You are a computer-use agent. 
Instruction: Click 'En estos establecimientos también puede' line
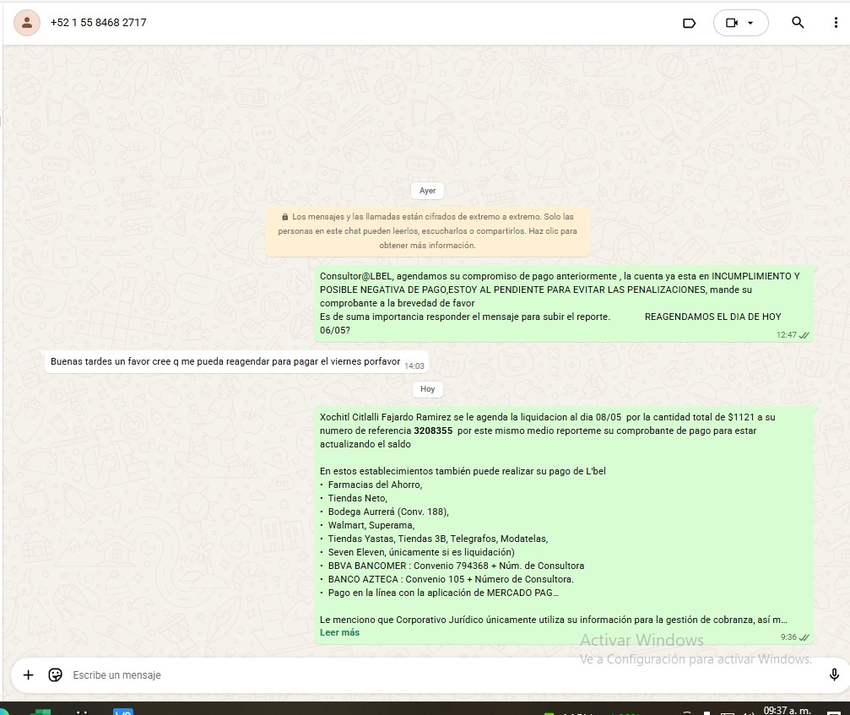(463, 471)
